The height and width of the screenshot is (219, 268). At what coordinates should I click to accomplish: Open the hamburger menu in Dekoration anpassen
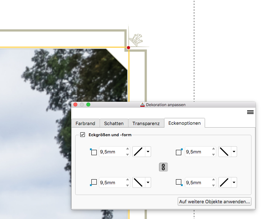[x=250, y=112]
